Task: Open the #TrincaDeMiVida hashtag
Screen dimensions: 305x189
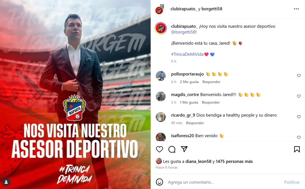Action: [x=187, y=54]
